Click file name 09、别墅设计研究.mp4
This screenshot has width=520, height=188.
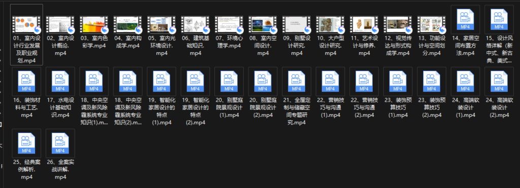(297, 45)
